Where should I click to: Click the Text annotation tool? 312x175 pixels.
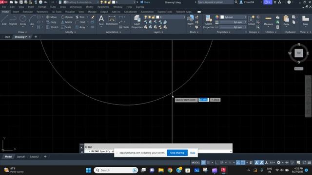(x=101, y=20)
